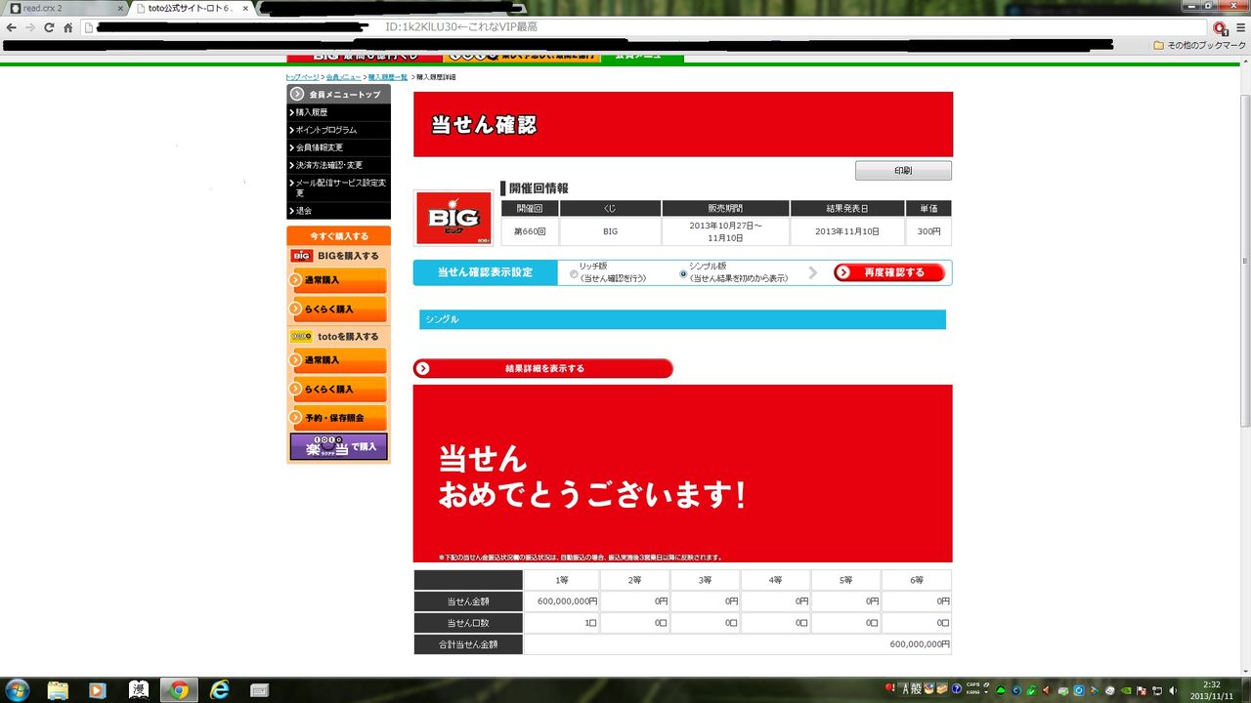Open the keyboard-style app on the taskbar
This screenshot has width=1251, height=703.
coord(259,690)
